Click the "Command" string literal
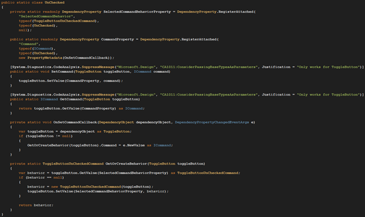This screenshot has height=217, width=365. 29,44
